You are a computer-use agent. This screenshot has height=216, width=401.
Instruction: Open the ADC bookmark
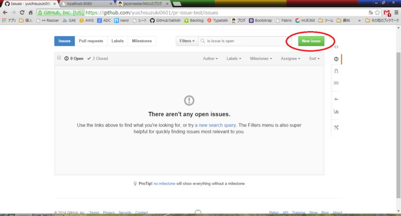point(104,21)
